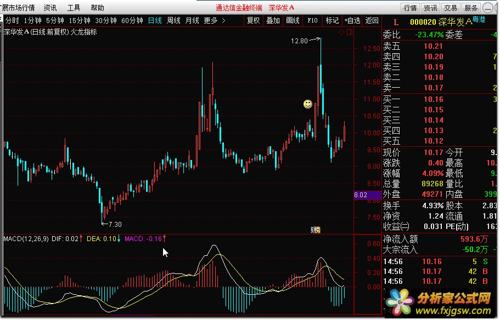The width and height of the screenshot is (500, 320).
Task: Click the 通达信金融终端 深华发A window title
Action: [x=255, y=8]
